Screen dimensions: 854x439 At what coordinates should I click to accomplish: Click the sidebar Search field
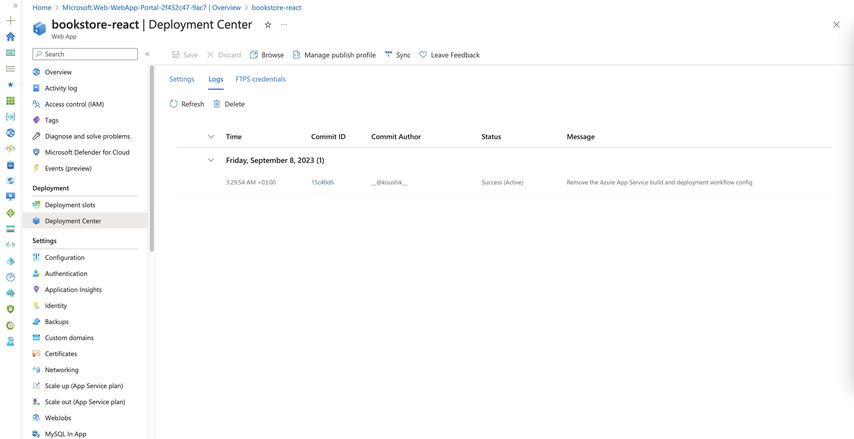[x=85, y=54]
